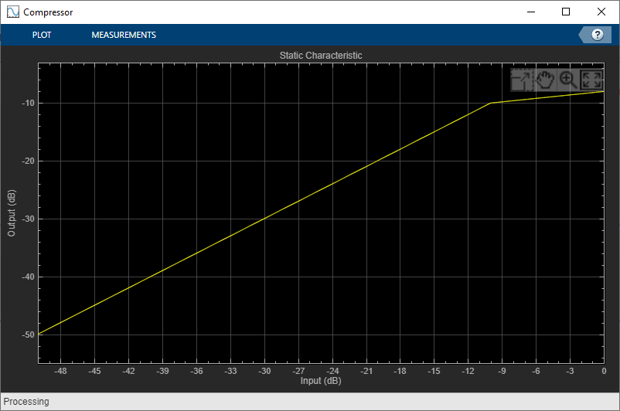The image size is (620, 411).
Task: Click the yellow curve at -30 input
Action: tap(264, 219)
